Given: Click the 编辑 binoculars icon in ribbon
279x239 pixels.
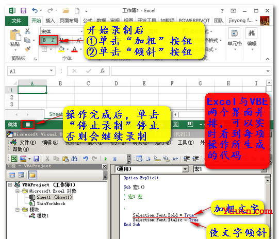Looking at the screenshot, I should pyautogui.click(x=252, y=33).
